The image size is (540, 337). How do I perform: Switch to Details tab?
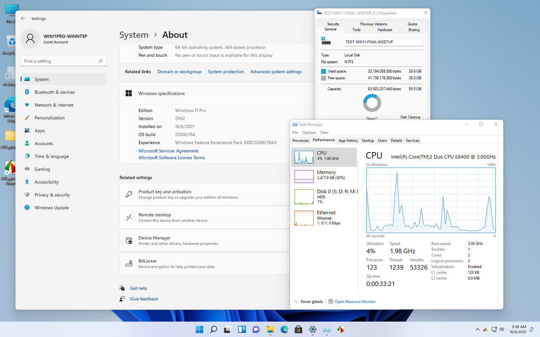point(396,140)
